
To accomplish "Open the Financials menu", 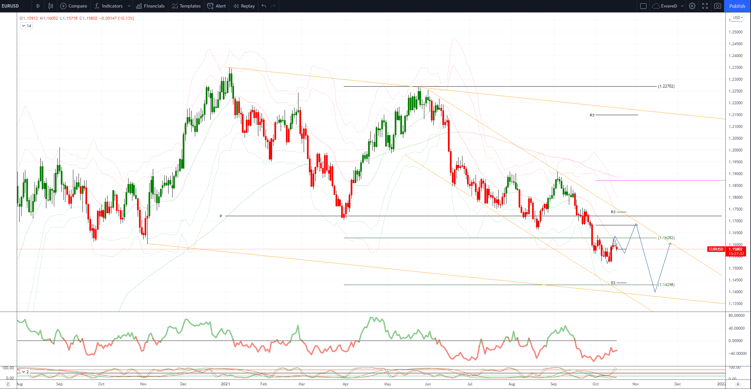I will tap(150, 6).
